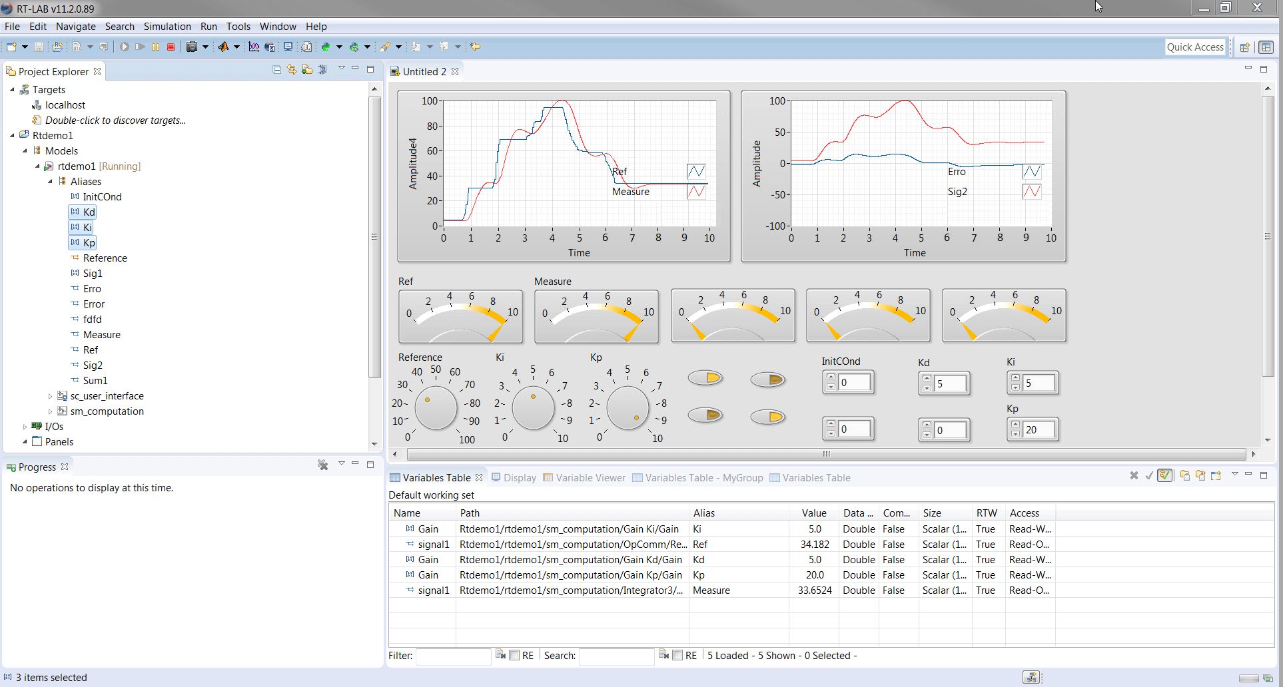Toggle the auto-apply checkmark button in Variables Table
Image resolution: width=1283 pixels, height=687 pixels.
pos(1165,475)
